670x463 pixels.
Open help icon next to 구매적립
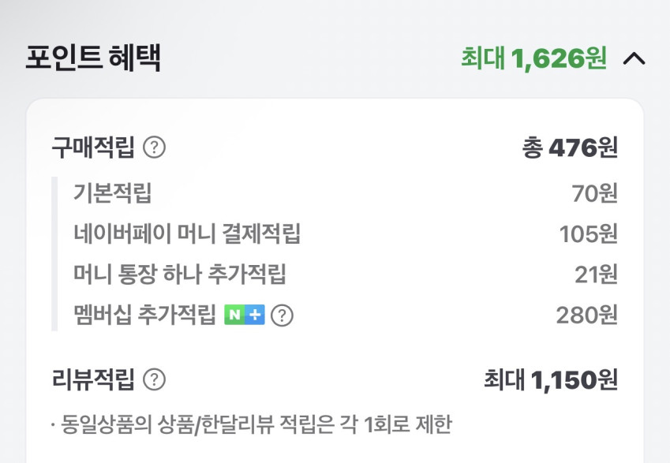155,147
